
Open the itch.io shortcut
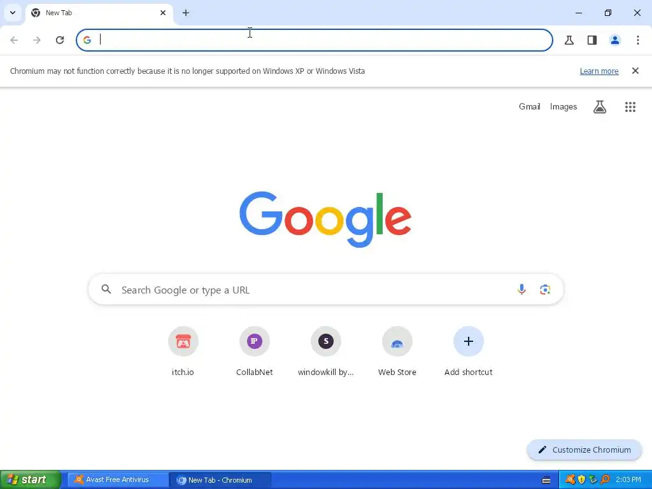[183, 352]
